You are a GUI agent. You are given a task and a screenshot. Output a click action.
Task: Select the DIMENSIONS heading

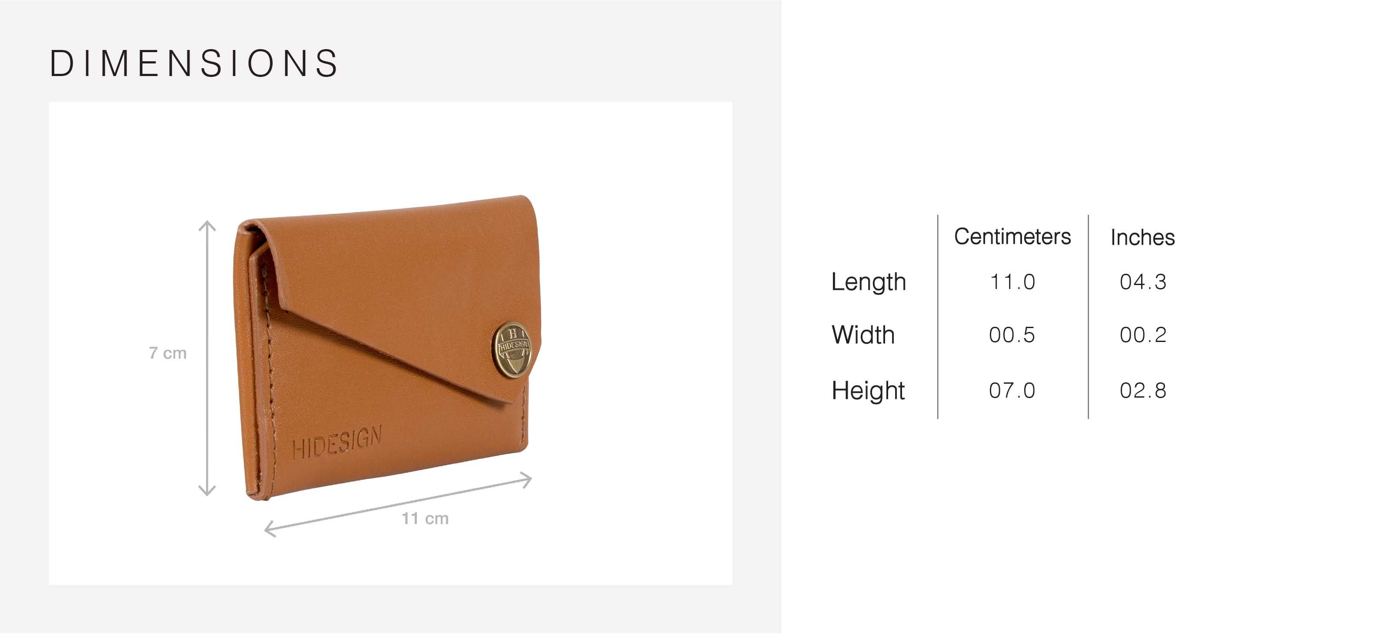[x=194, y=64]
